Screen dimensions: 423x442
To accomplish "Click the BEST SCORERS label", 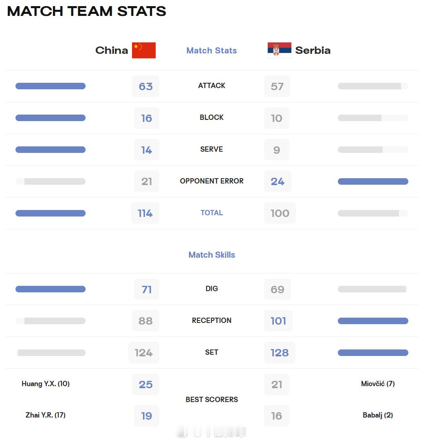I will pos(211,400).
